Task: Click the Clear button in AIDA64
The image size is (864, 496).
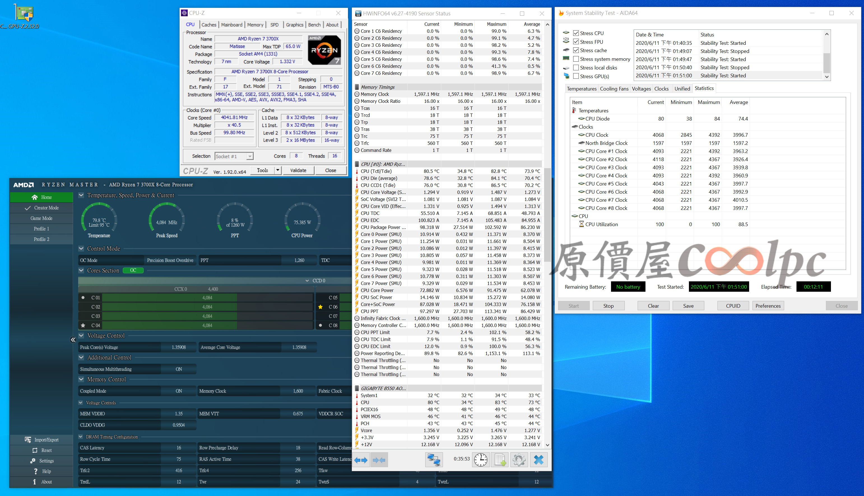Action: [653, 306]
